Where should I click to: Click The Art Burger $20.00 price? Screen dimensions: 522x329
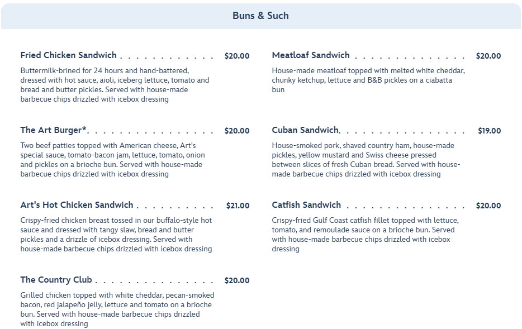[x=237, y=131]
